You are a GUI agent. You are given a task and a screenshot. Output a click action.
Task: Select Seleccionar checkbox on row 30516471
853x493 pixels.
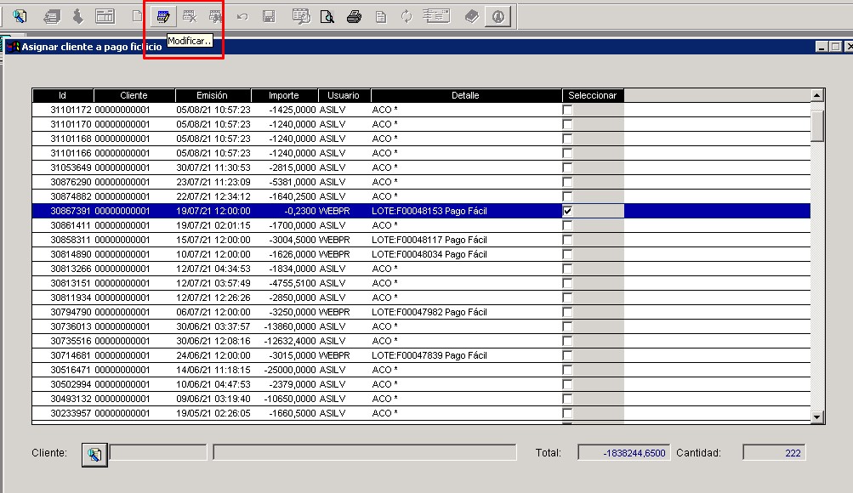coord(567,370)
